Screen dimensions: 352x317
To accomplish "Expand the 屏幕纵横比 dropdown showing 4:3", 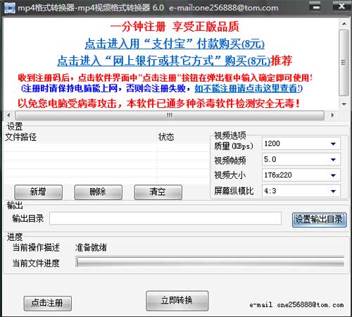I will (x=301, y=191).
